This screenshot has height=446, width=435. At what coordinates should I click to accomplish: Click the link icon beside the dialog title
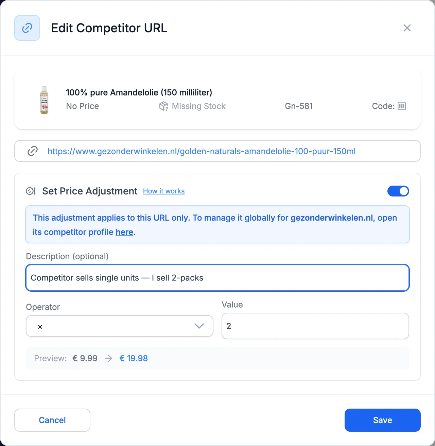click(x=27, y=28)
